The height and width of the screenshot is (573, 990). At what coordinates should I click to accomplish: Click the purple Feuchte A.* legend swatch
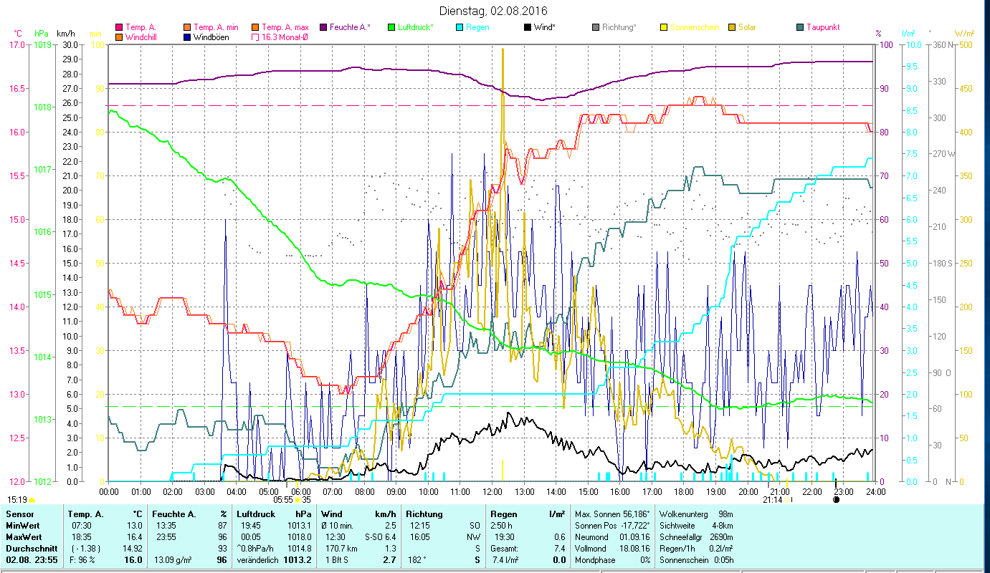[x=323, y=27]
